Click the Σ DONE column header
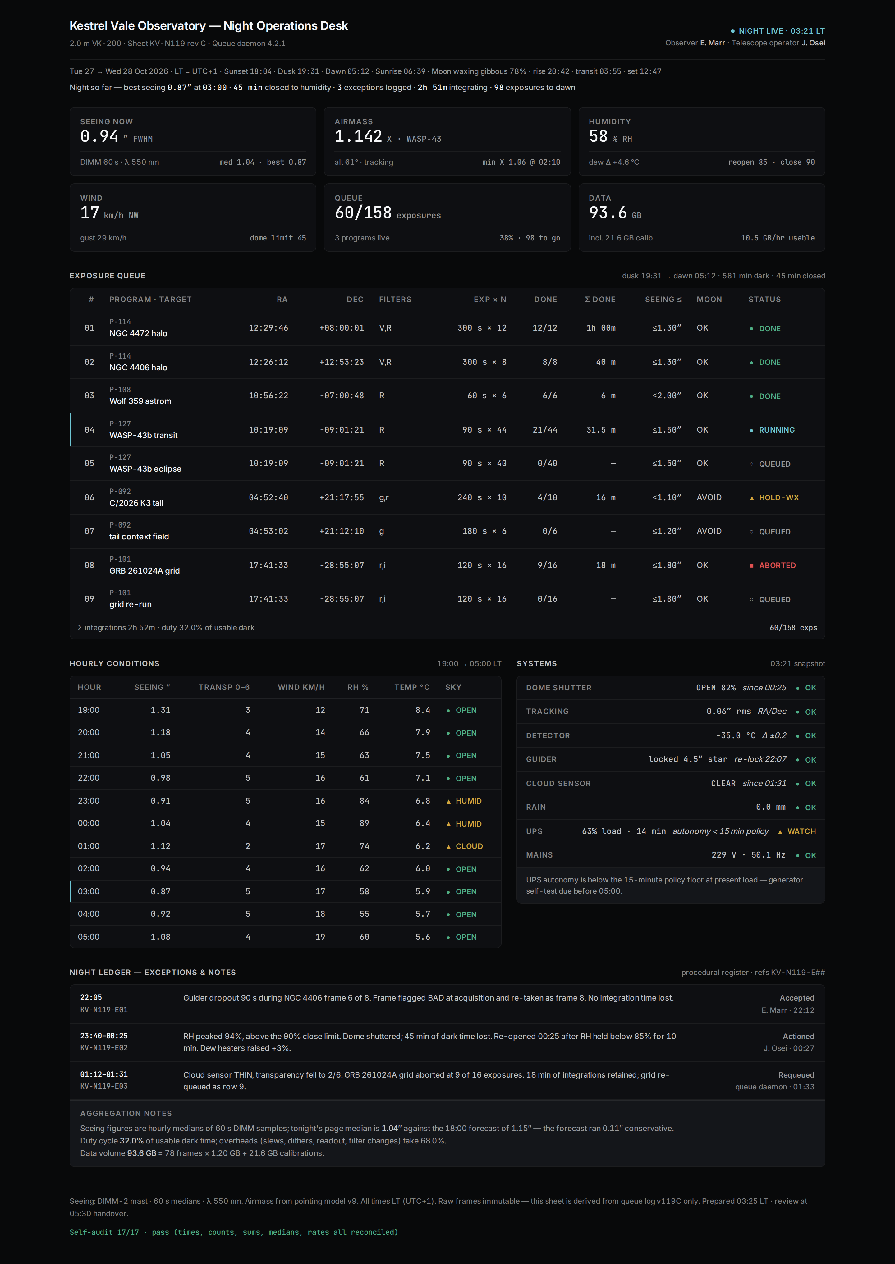The width and height of the screenshot is (895, 1264). pyautogui.click(x=599, y=299)
